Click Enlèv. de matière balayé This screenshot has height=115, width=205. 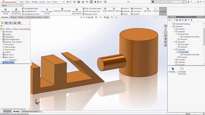pyautogui.click(x=92, y=9)
